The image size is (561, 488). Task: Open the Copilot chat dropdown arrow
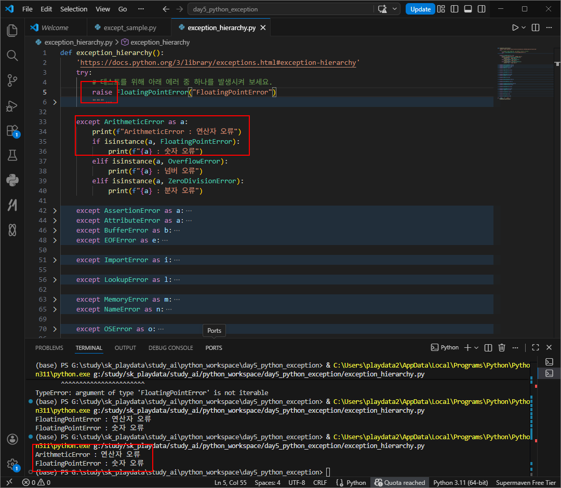pyautogui.click(x=395, y=9)
